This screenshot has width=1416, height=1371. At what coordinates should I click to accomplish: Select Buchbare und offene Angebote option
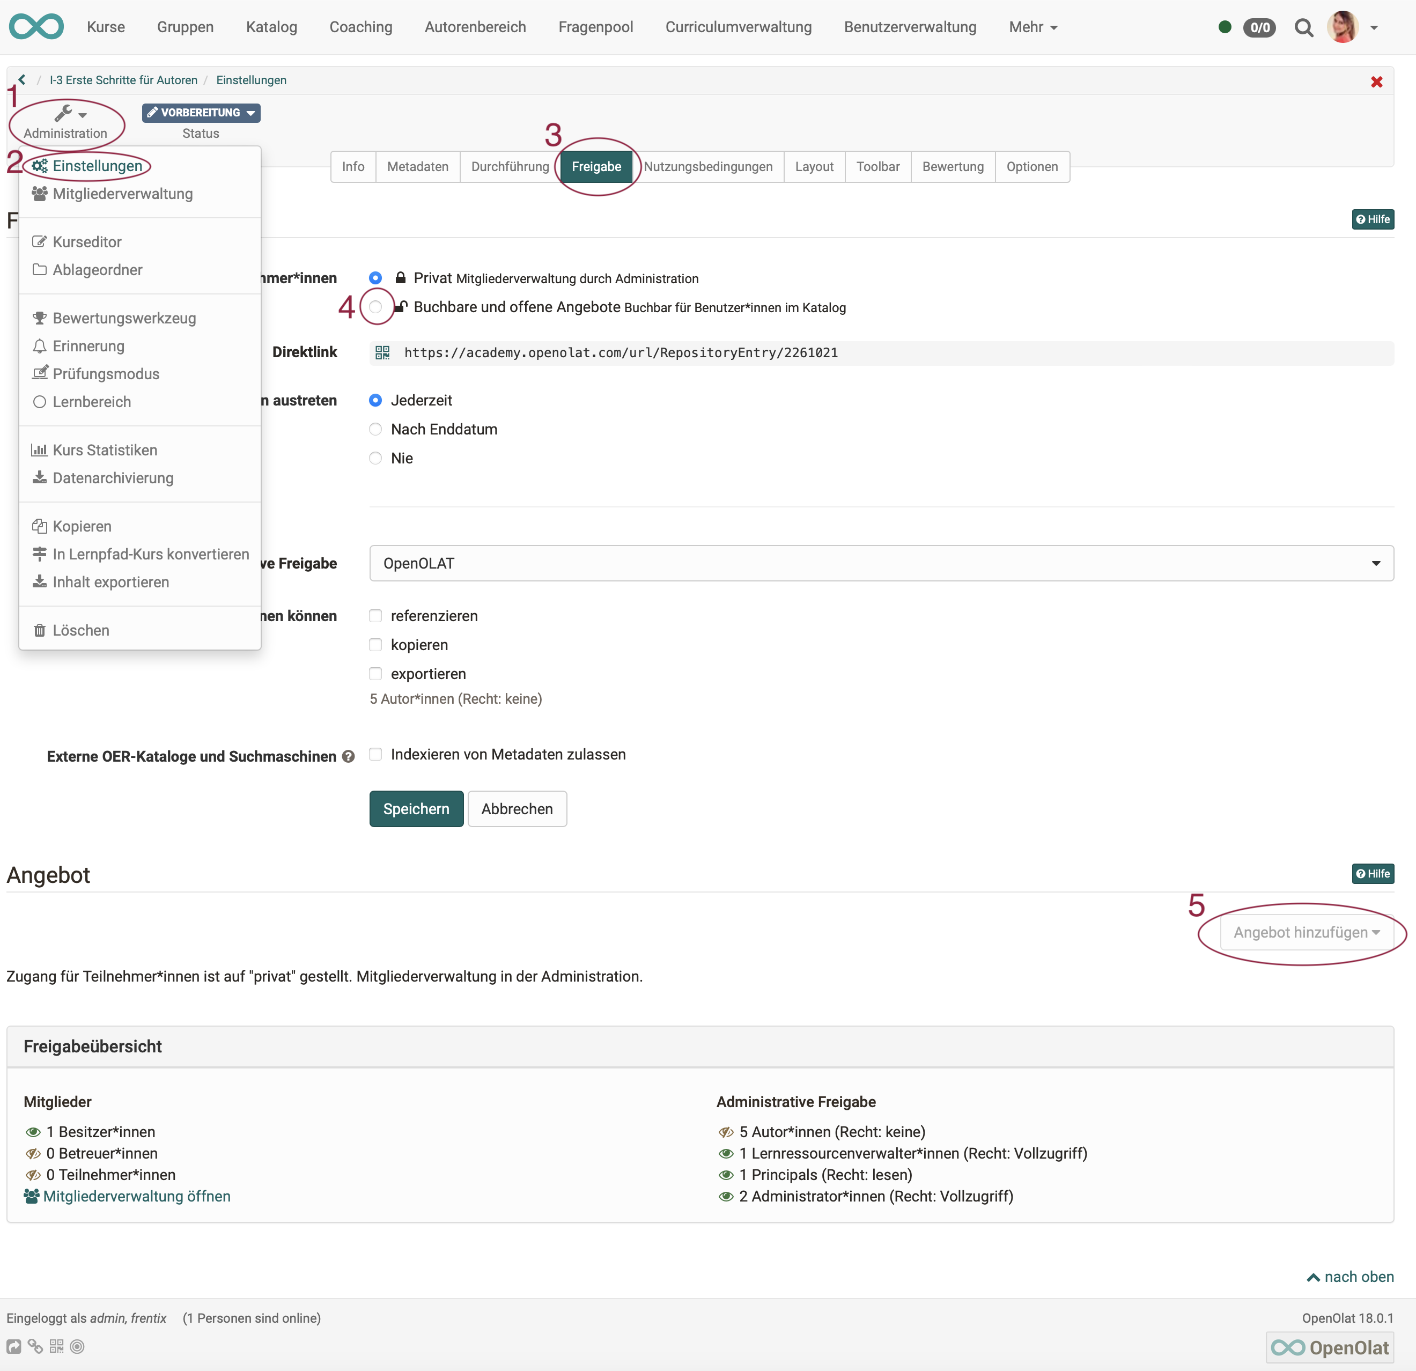click(375, 307)
